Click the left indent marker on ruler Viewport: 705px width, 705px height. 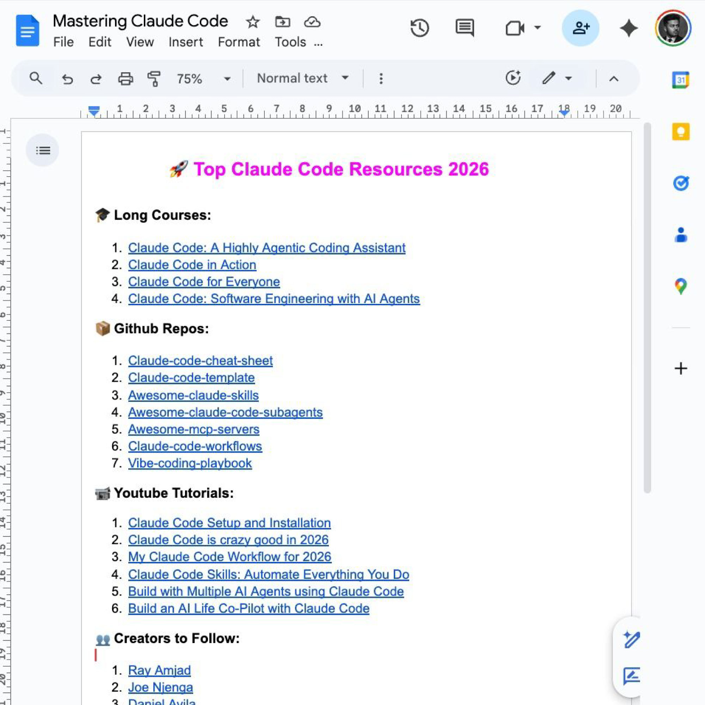click(x=94, y=111)
